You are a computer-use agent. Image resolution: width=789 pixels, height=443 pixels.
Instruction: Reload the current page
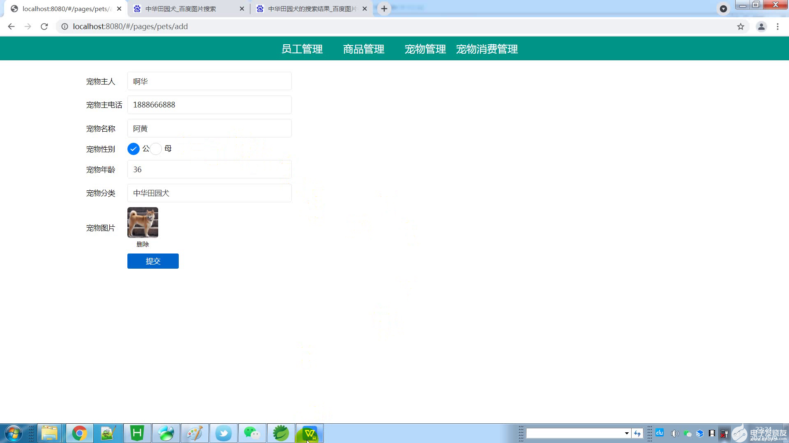coord(44,27)
